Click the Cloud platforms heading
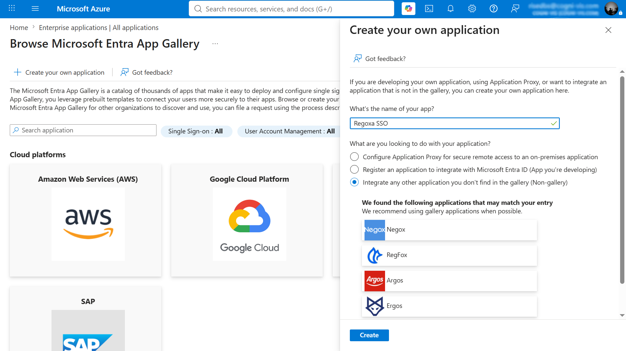Image resolution: width=626 pixels, height=351 pixels. [37, 155]
